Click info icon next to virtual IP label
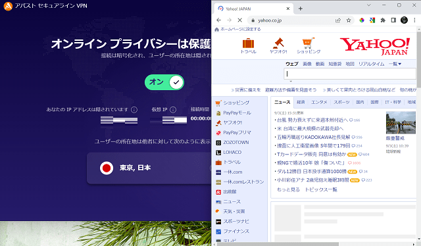 (x=173, y=110)
